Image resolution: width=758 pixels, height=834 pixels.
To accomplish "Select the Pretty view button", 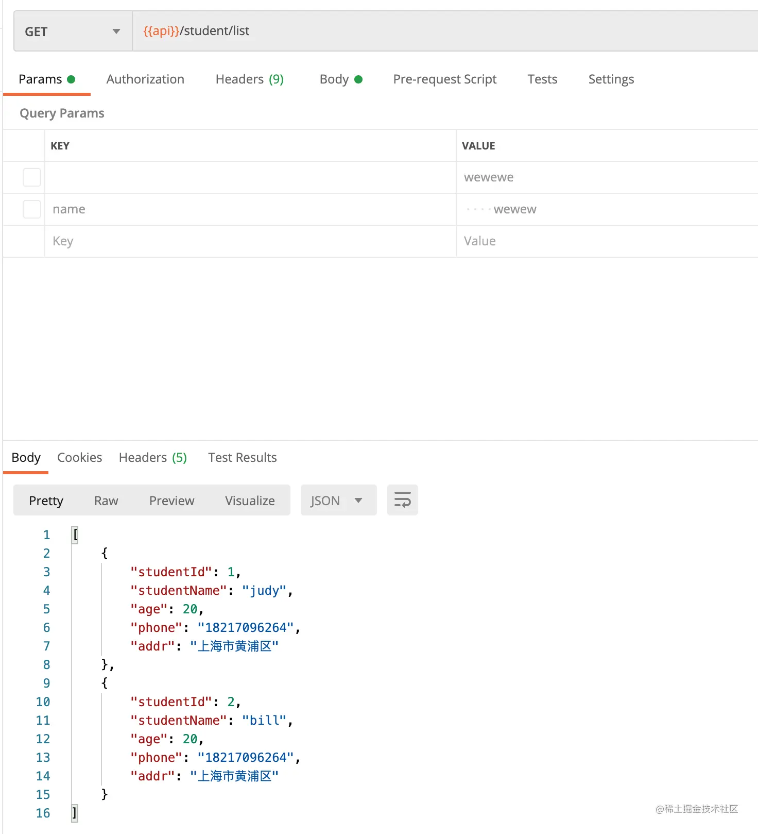I will click(x=46, y=501).
